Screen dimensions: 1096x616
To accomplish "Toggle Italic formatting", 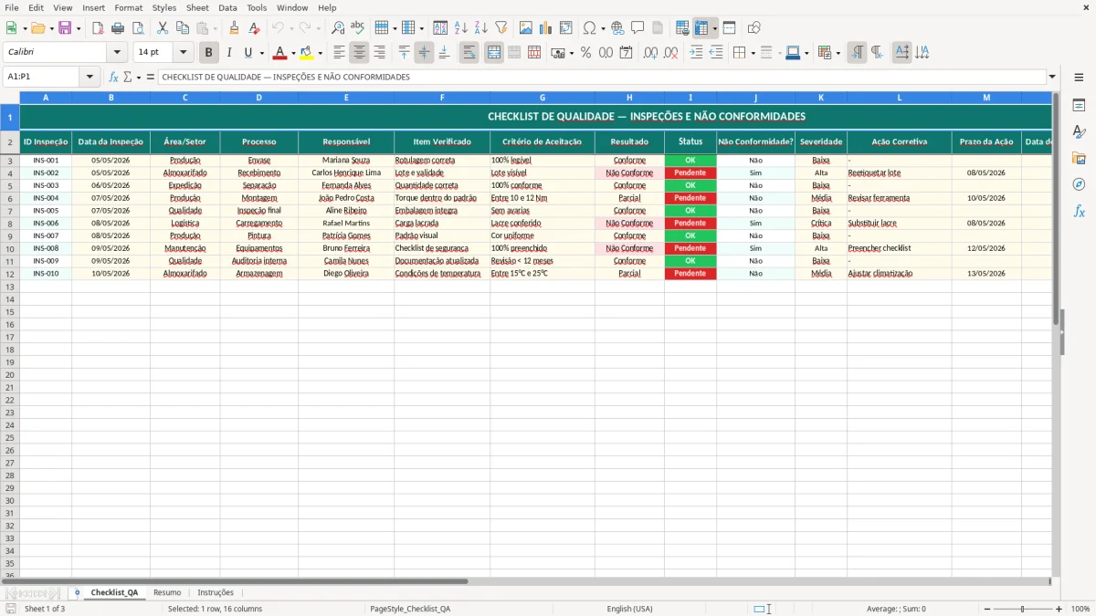I will [229, 53].
